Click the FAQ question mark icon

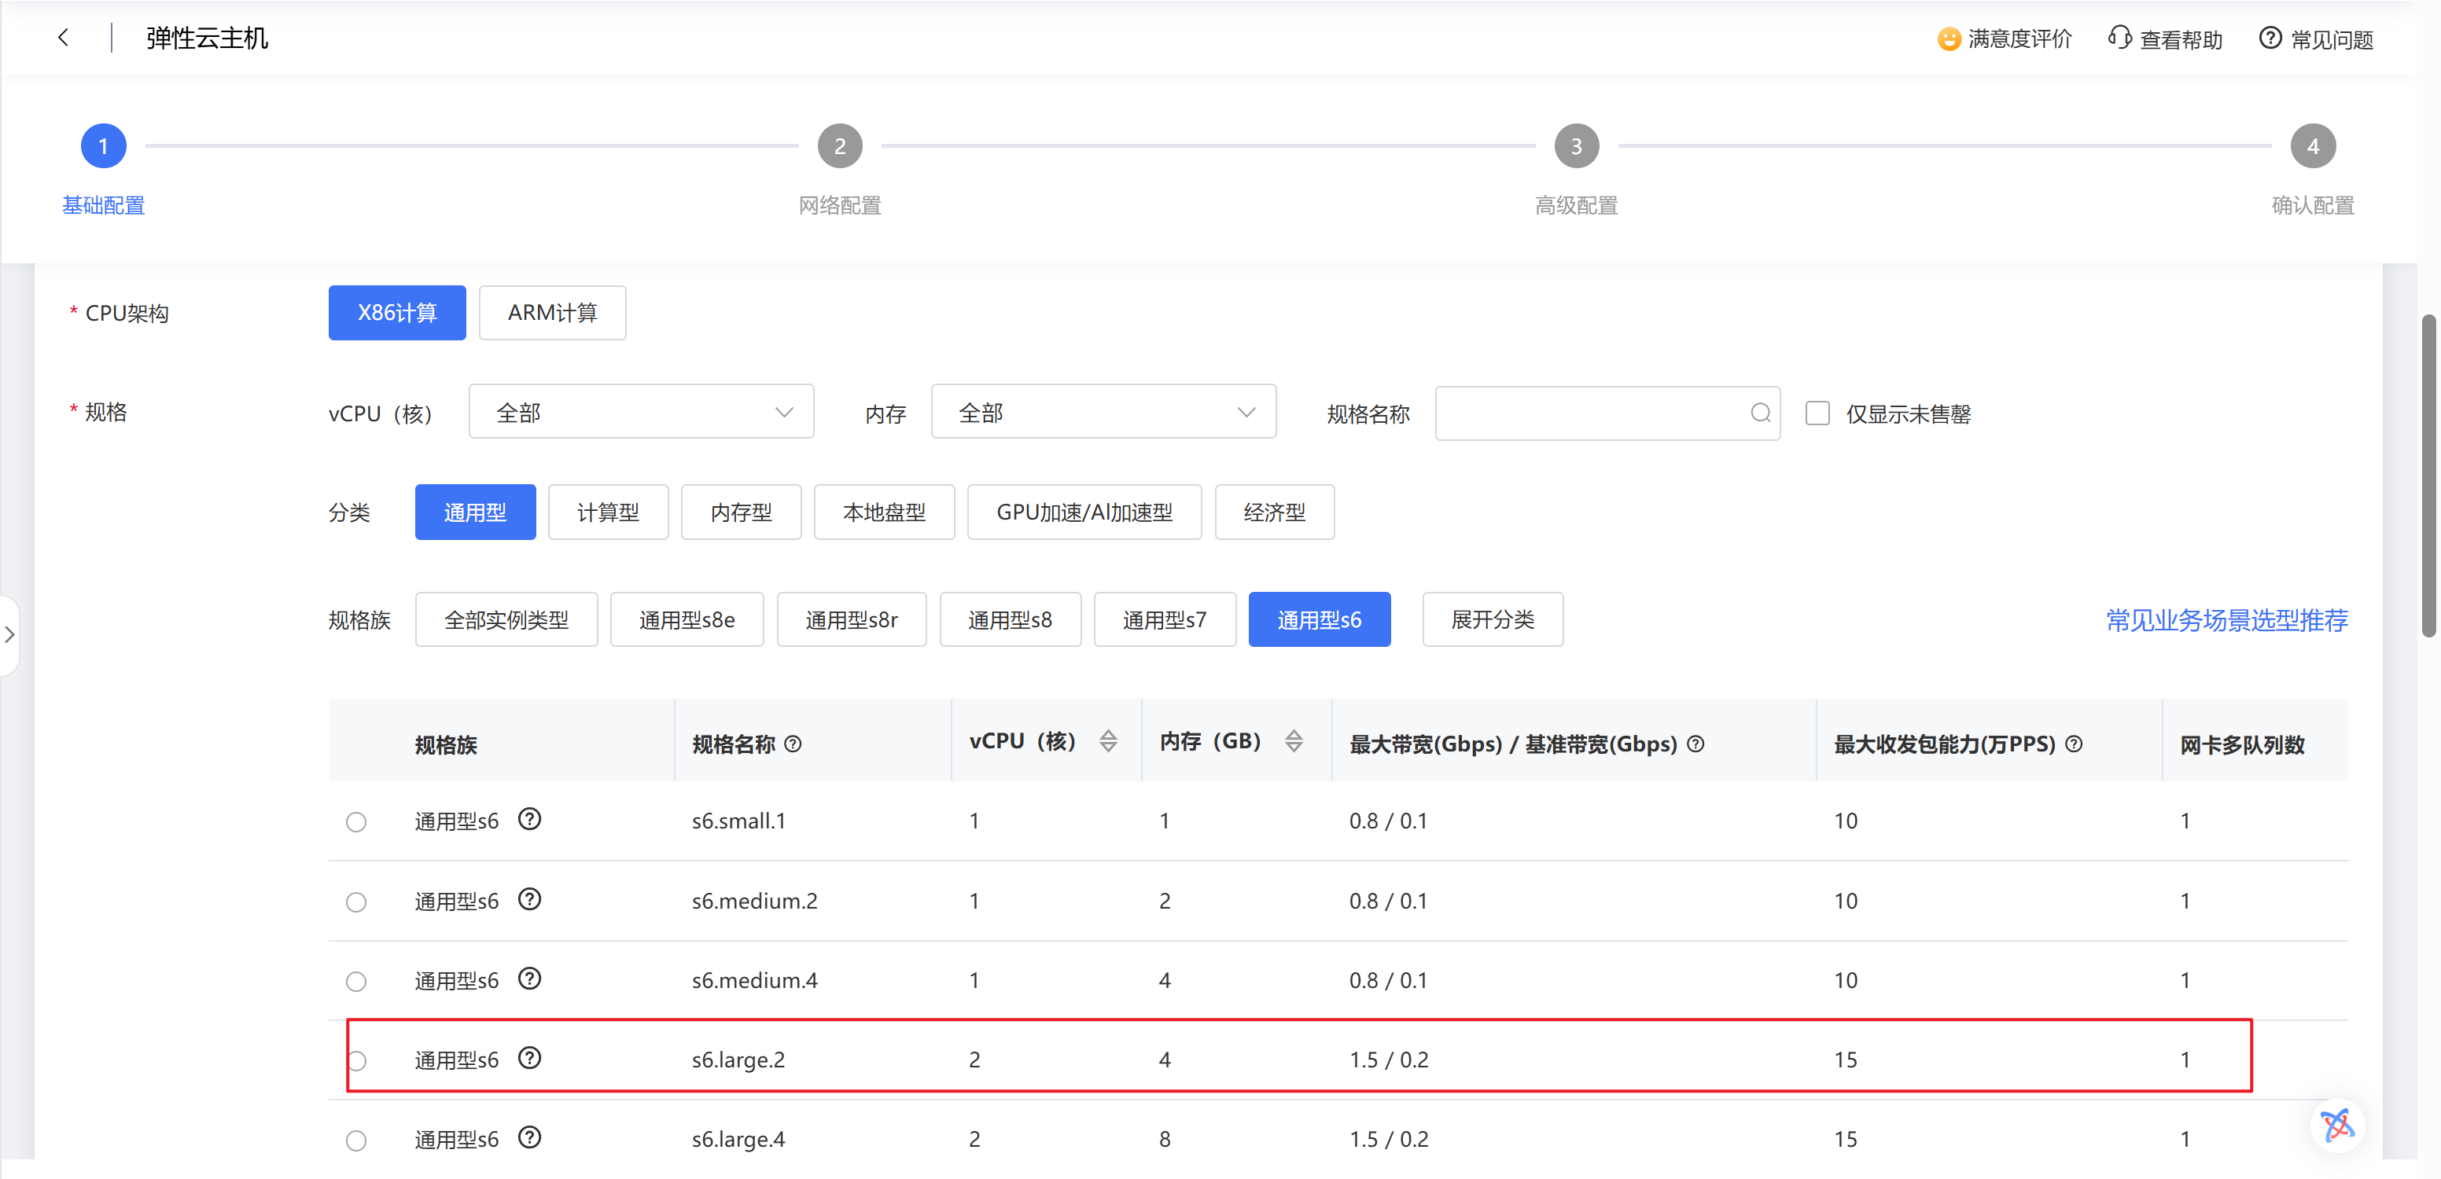point(2270,38)
